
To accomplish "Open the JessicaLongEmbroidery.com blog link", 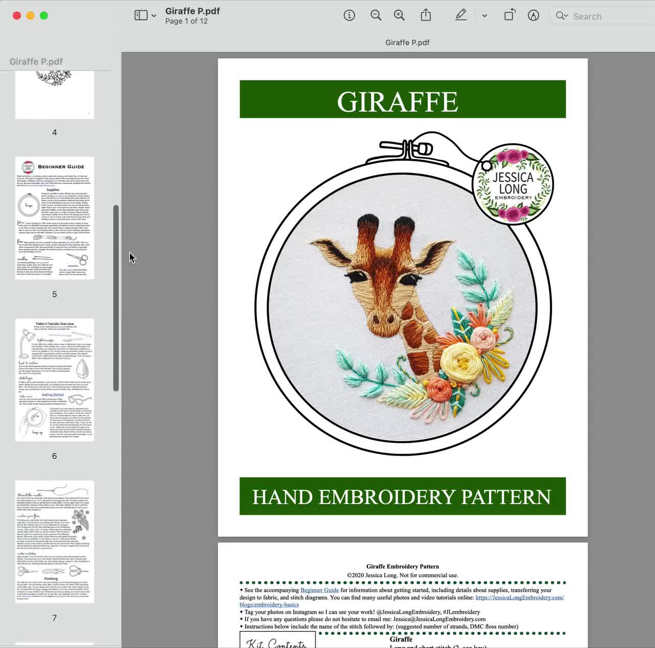I will pyautogui.click(x=519, y=597).
